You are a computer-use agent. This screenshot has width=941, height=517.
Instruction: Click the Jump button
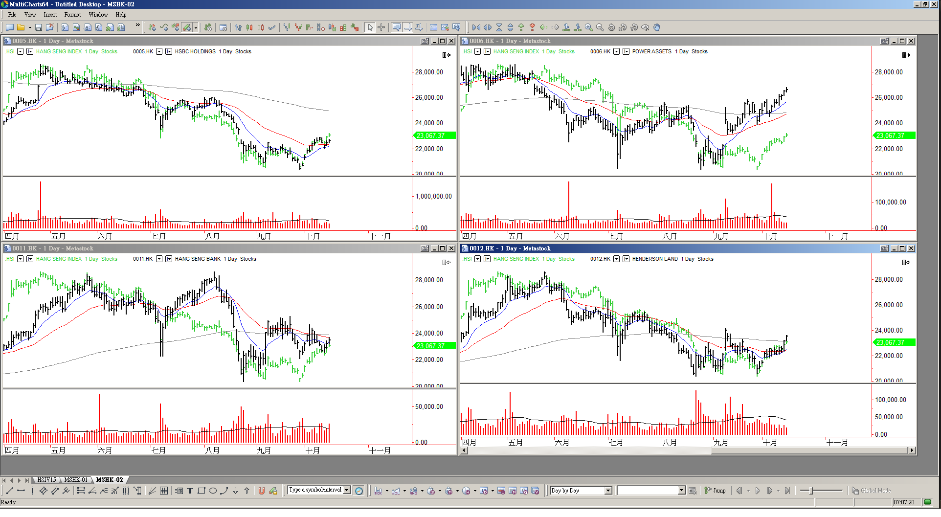715,491
